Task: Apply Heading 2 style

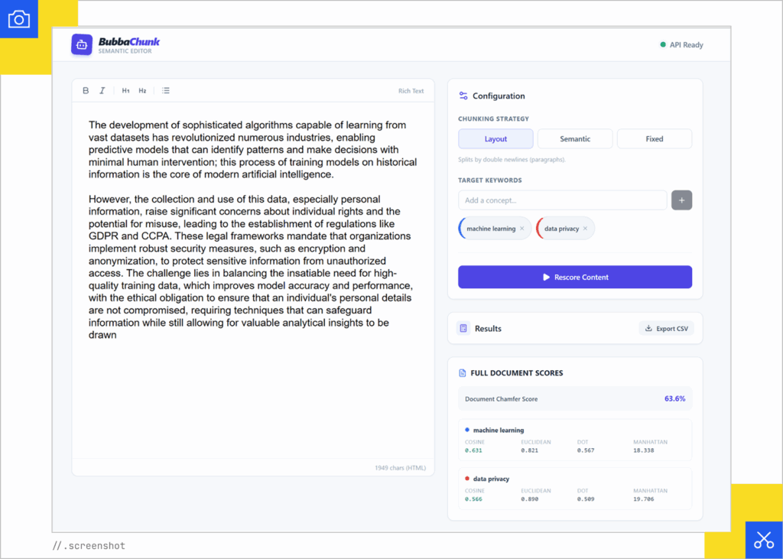Action: point(142,91)
